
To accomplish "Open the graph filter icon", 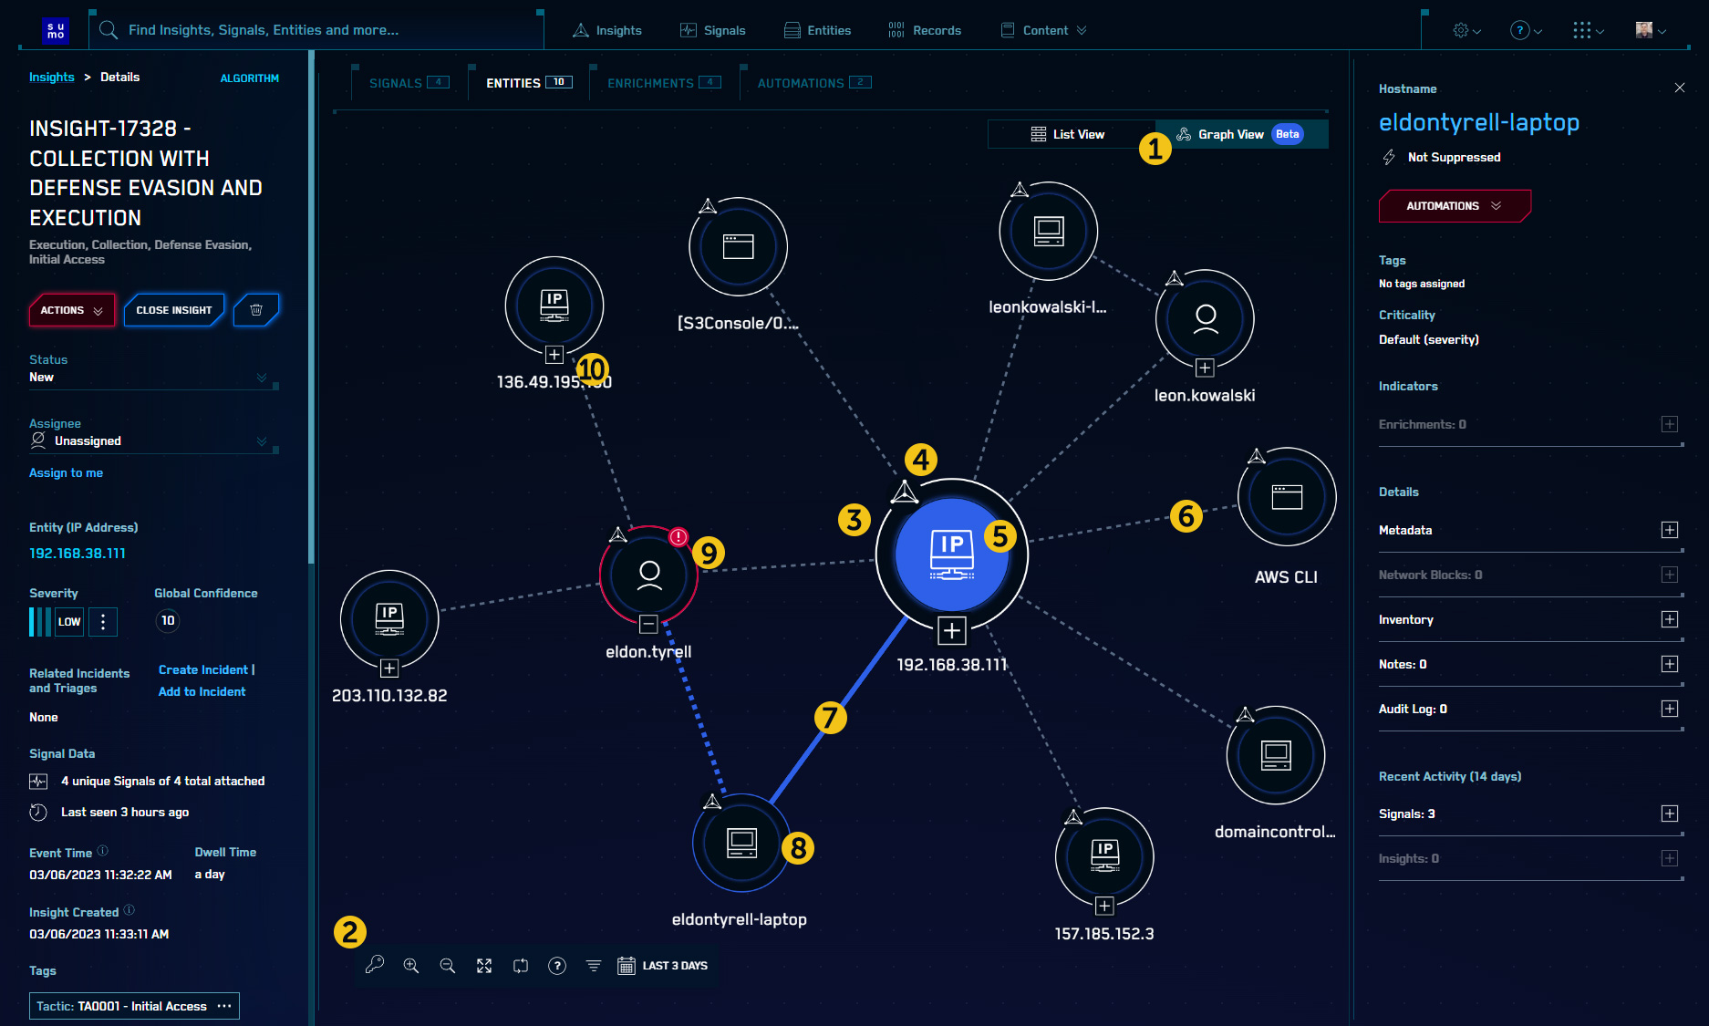I will tap(594, 965).
